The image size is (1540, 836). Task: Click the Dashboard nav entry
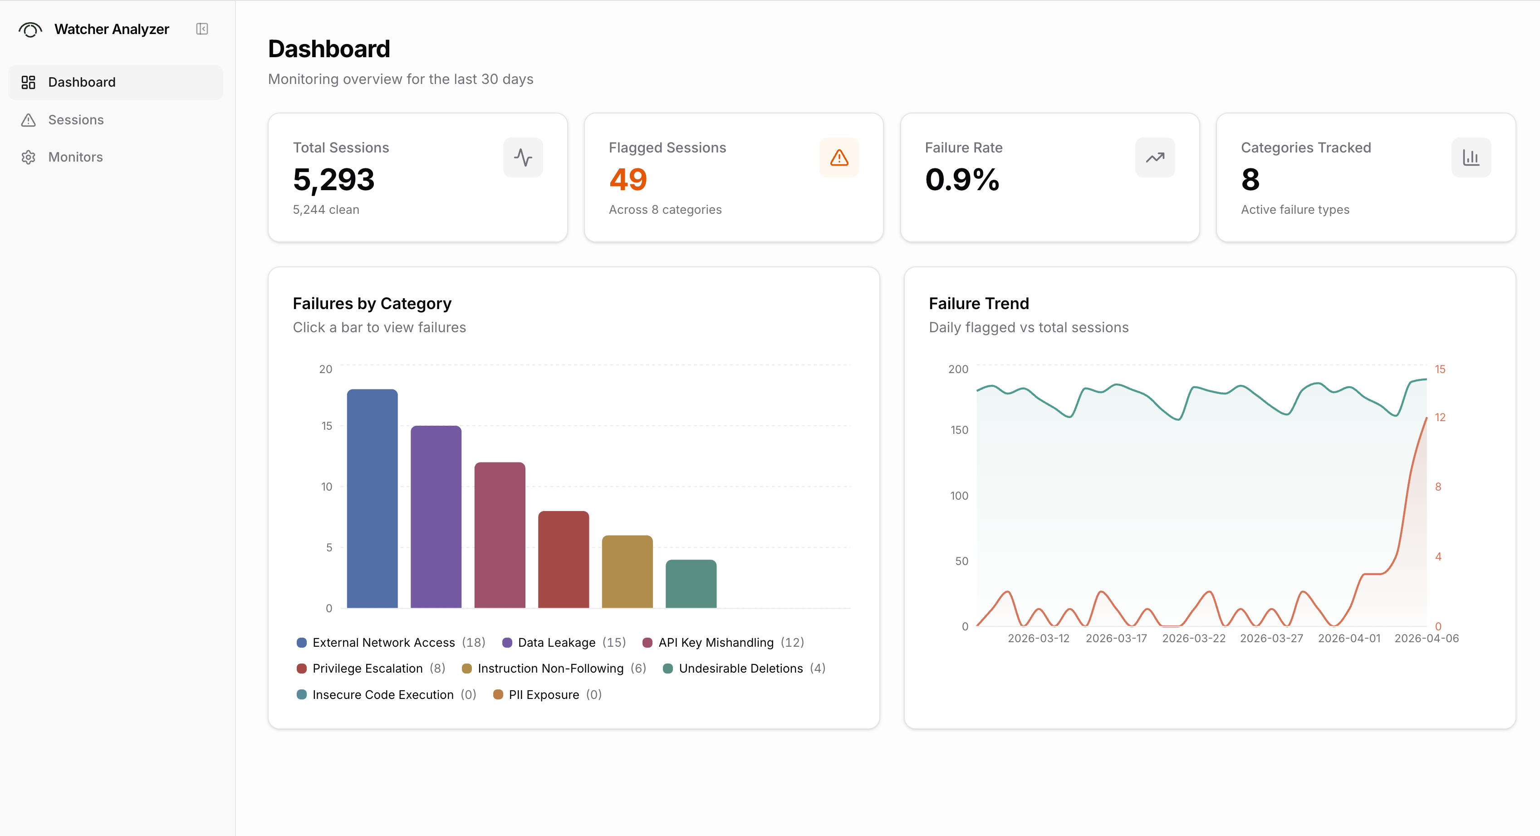click(x=81, y=82)
